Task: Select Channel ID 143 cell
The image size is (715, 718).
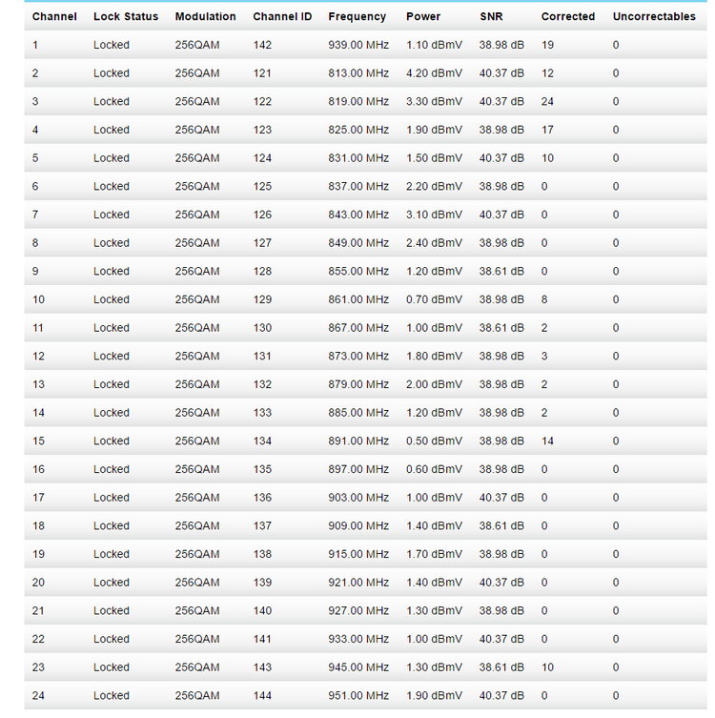Action: coord(262,667)
